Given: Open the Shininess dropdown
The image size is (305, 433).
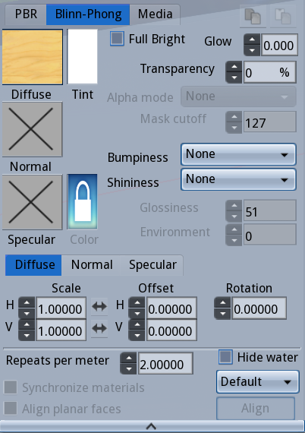Looking at the screenshot, I should pyautogui.click(x=238, y=179).
